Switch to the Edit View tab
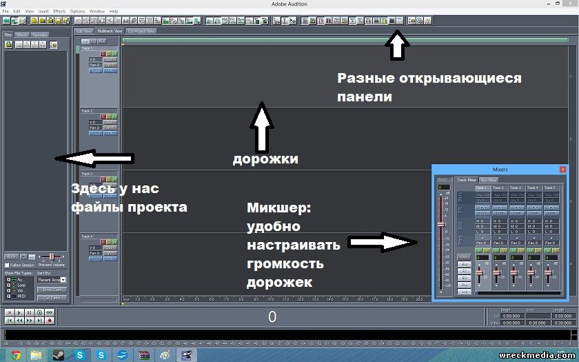This screenshot has width=579, height=362. coord(84,32)
